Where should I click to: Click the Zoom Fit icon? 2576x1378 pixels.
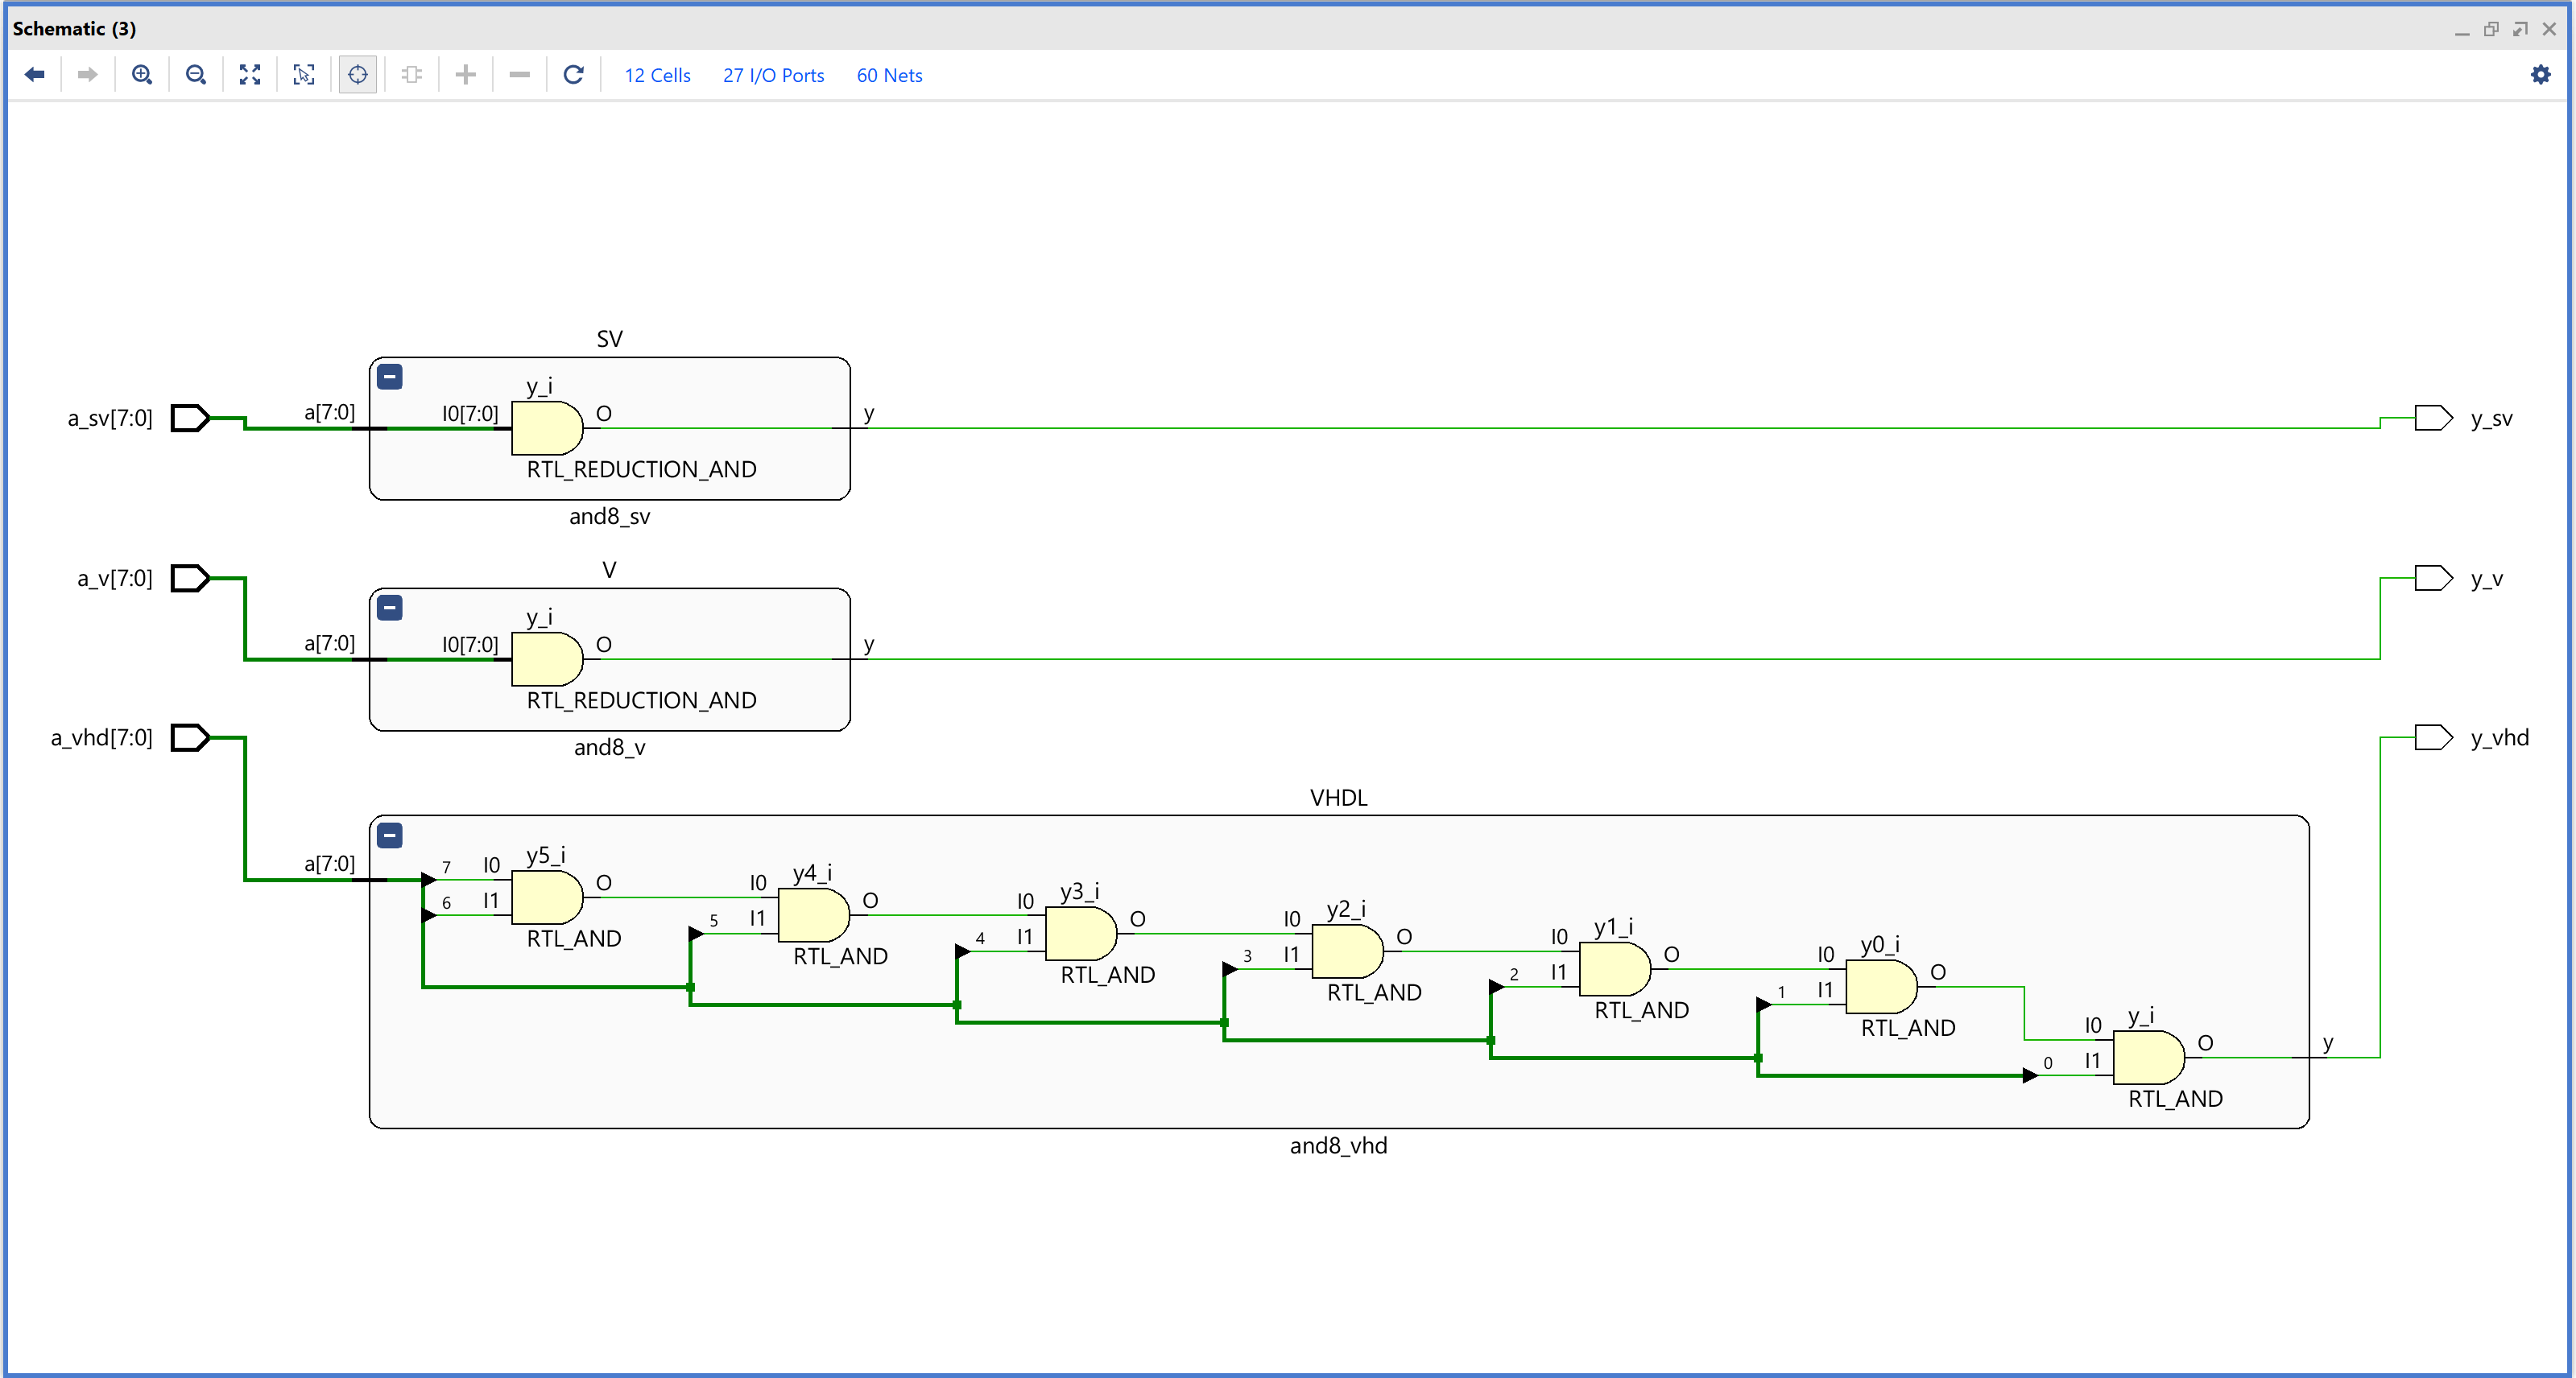(250, 75)
